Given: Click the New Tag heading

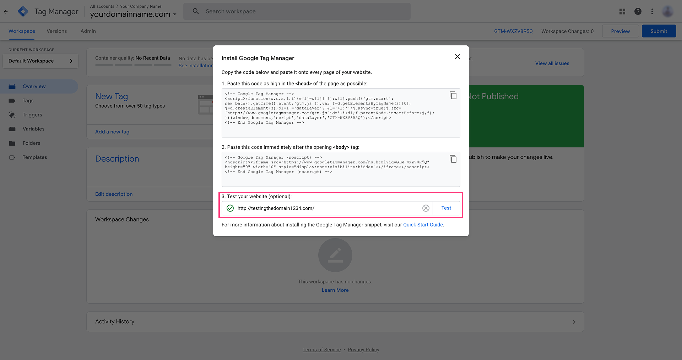Looking at the screenshot, I should (112, 96).
